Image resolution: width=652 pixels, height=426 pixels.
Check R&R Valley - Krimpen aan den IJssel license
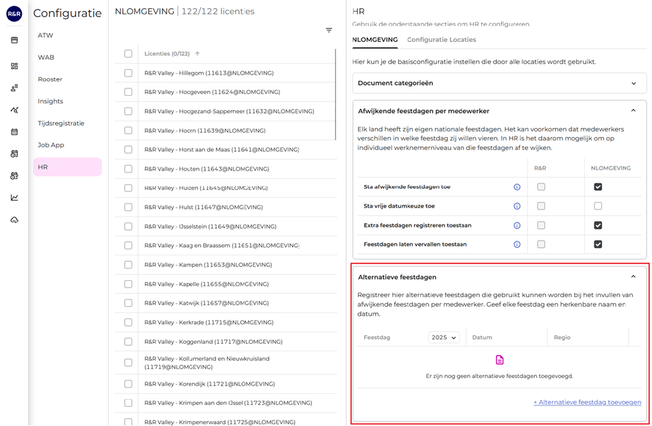tap(128, 403)
